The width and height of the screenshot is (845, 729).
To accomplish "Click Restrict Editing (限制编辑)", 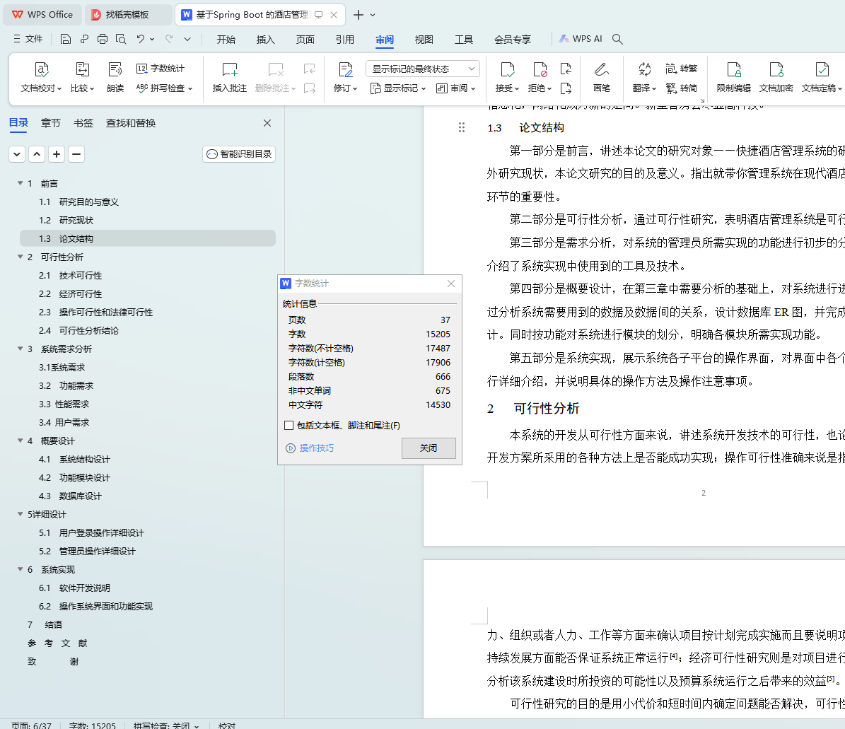I will (733, 77).
